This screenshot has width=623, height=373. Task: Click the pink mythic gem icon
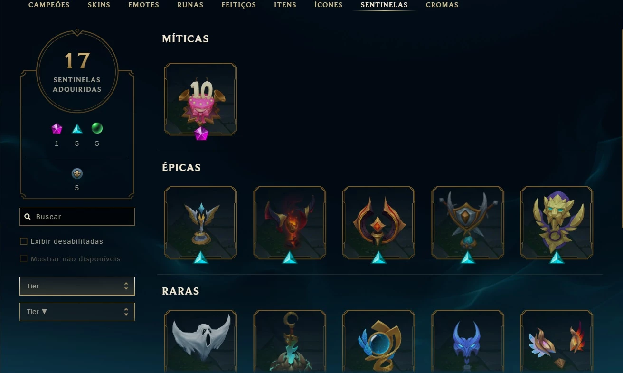[x=57, y=128]
